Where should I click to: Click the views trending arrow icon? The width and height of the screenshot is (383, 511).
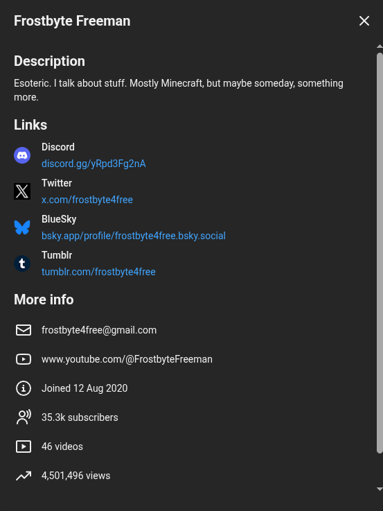[x=24, y=476]
